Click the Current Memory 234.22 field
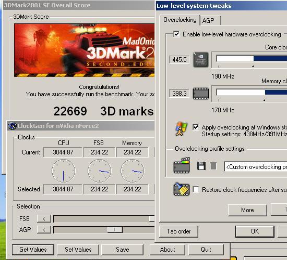Viewport: 287px width, 260px height. [x=133, y=152]
